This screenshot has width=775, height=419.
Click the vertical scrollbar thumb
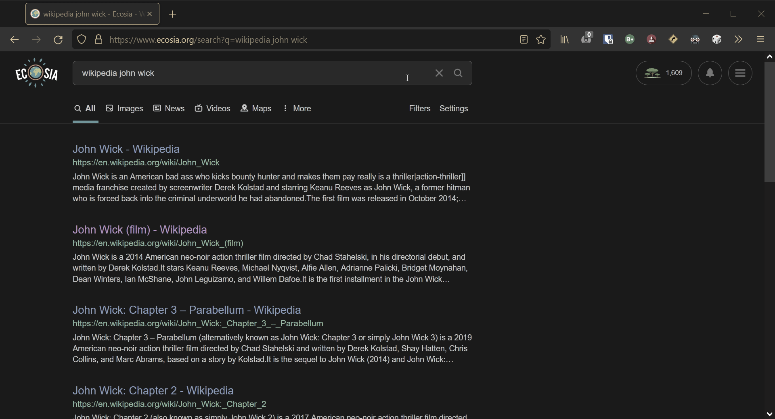[x=769, y=122]
